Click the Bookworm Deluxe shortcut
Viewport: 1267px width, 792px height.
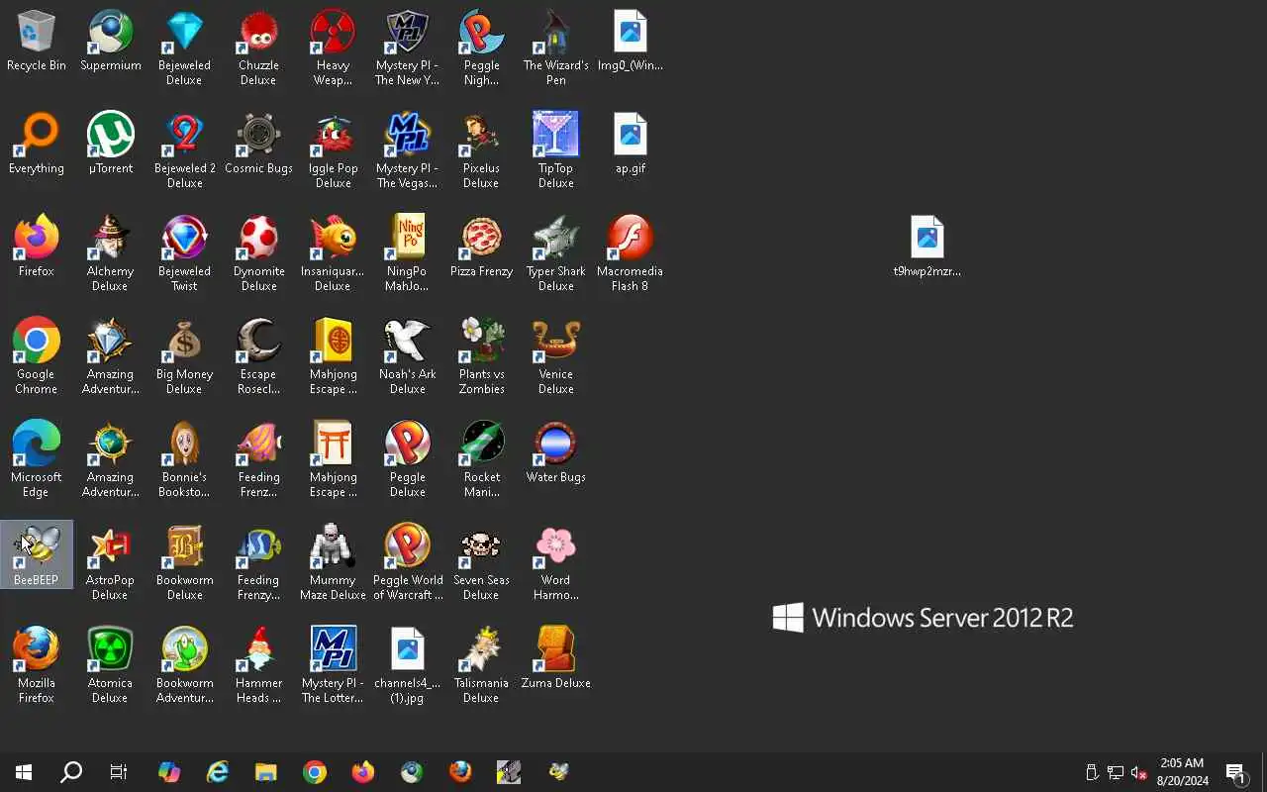[184, 563]
